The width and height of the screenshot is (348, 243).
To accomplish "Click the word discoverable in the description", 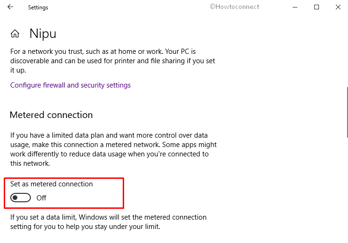I will (x=30, y=61).
